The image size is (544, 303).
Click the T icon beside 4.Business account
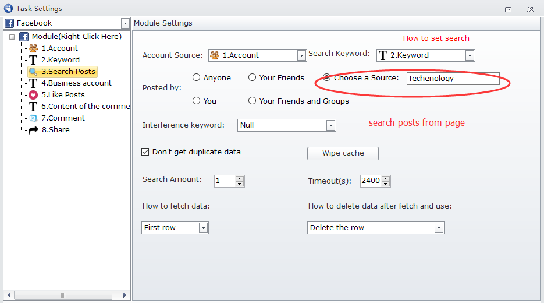coord(34,83)
